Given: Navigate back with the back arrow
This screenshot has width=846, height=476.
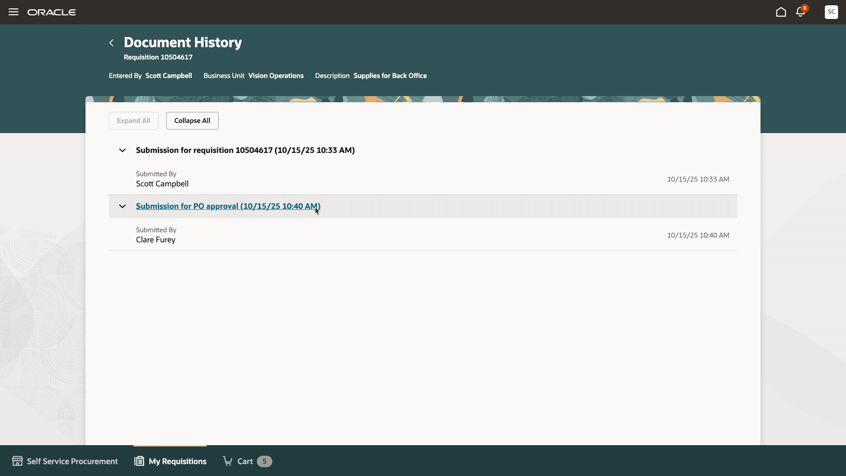Looking at the screenshot, I should point(111,42).
